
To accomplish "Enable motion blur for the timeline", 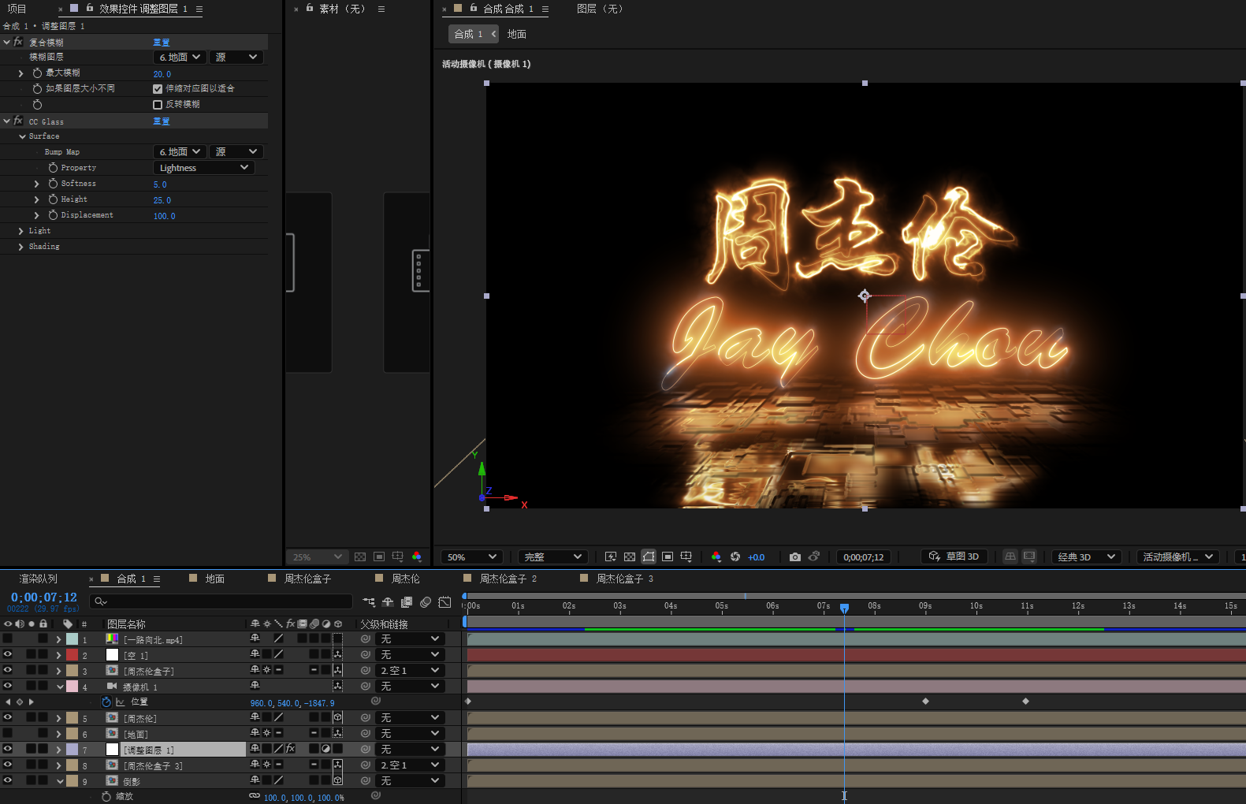I will click(x=426, y=602).
